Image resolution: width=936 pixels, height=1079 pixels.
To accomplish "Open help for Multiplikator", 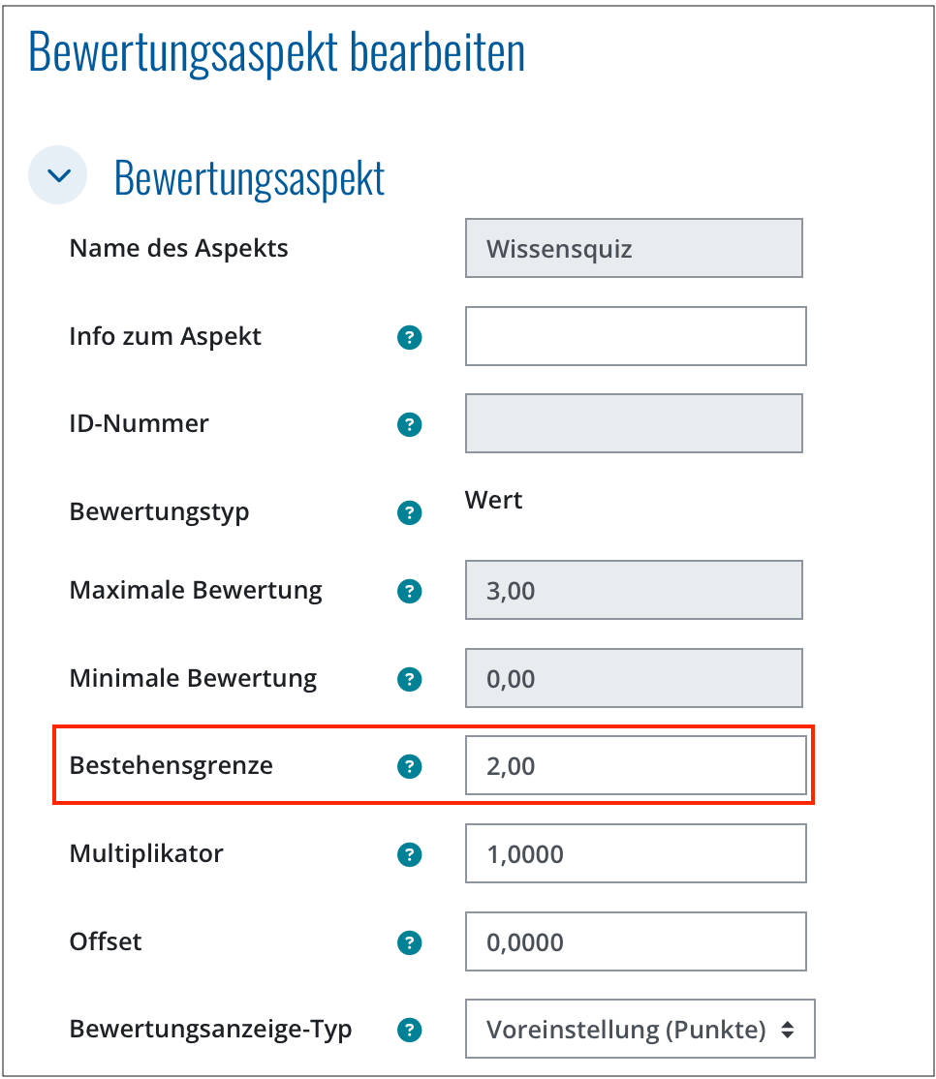I will click(x=409, y=854).
